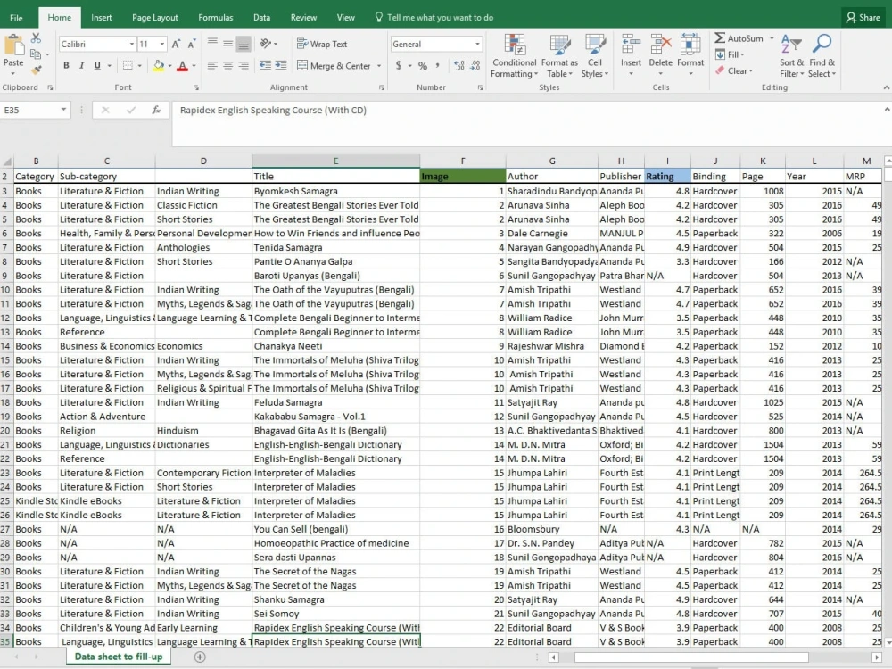Toggle Wrap Text
This screenshot has height=669, width=892.
pyautogui.click(x=322, y=44)
